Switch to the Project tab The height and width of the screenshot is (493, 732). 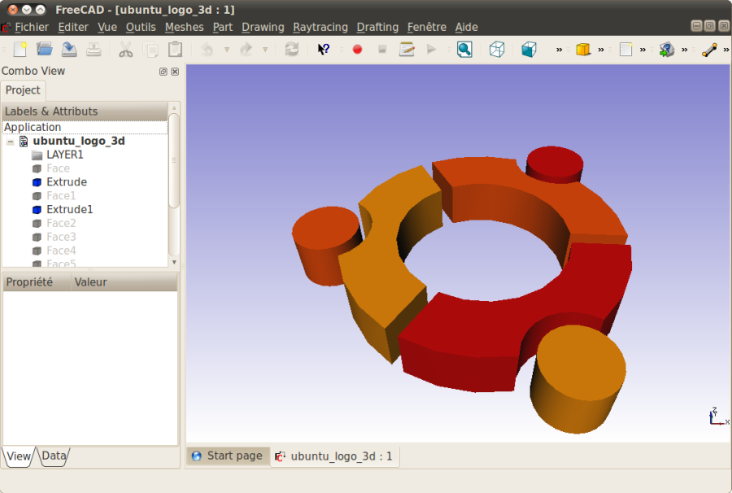pyautogui.click(x=23, y=90)
